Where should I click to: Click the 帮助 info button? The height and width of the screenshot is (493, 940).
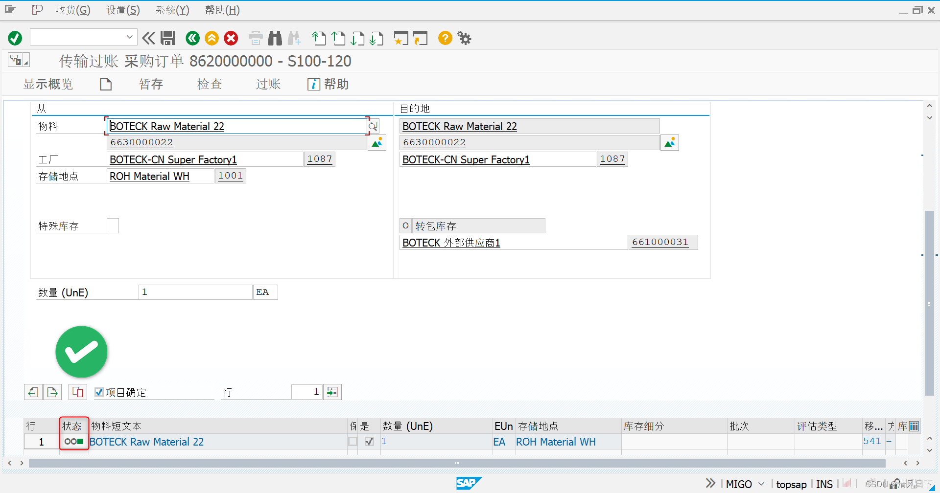[328, 84]
